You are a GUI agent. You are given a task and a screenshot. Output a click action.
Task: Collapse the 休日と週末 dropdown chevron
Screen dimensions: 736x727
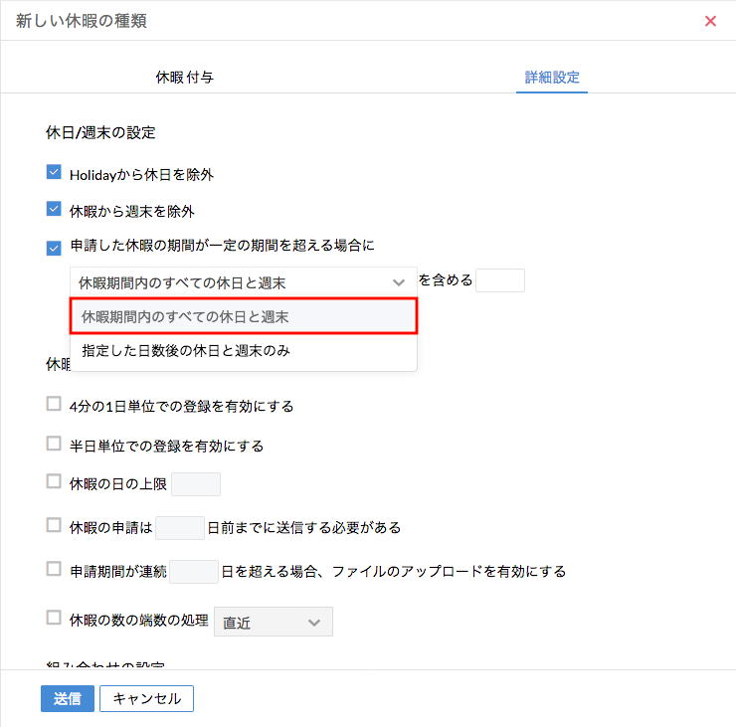pos(399,282)
